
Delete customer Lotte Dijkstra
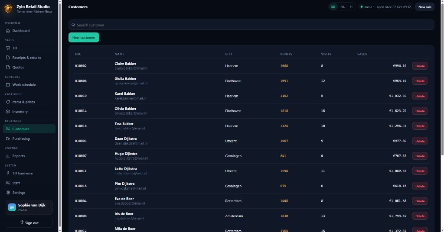point(420,171)
